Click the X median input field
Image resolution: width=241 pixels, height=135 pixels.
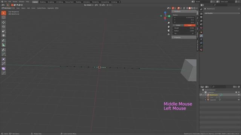tap(184, 18)
